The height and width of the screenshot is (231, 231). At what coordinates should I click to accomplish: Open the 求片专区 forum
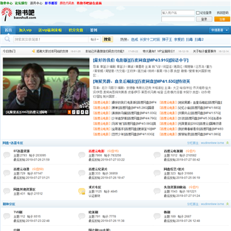(95, 187)
